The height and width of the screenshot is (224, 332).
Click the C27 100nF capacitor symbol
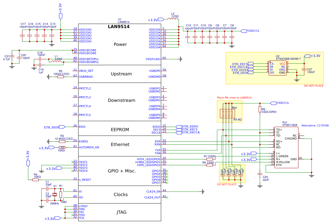[304, 69]
